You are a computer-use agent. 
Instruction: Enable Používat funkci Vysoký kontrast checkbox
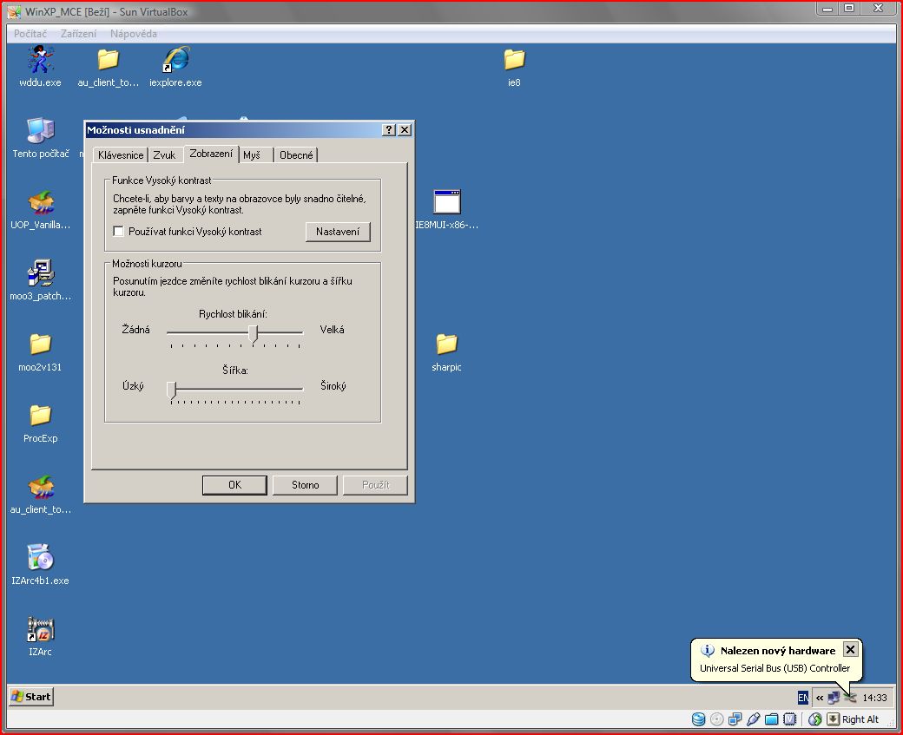pos(119,232)
